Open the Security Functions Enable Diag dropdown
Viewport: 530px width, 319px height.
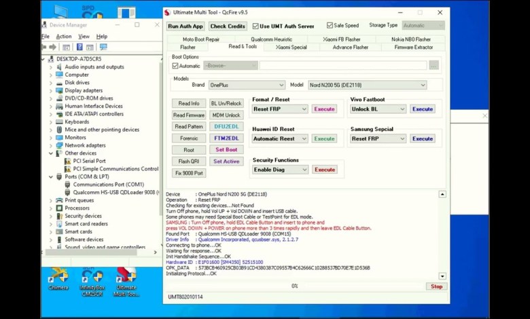pos(280,170)
